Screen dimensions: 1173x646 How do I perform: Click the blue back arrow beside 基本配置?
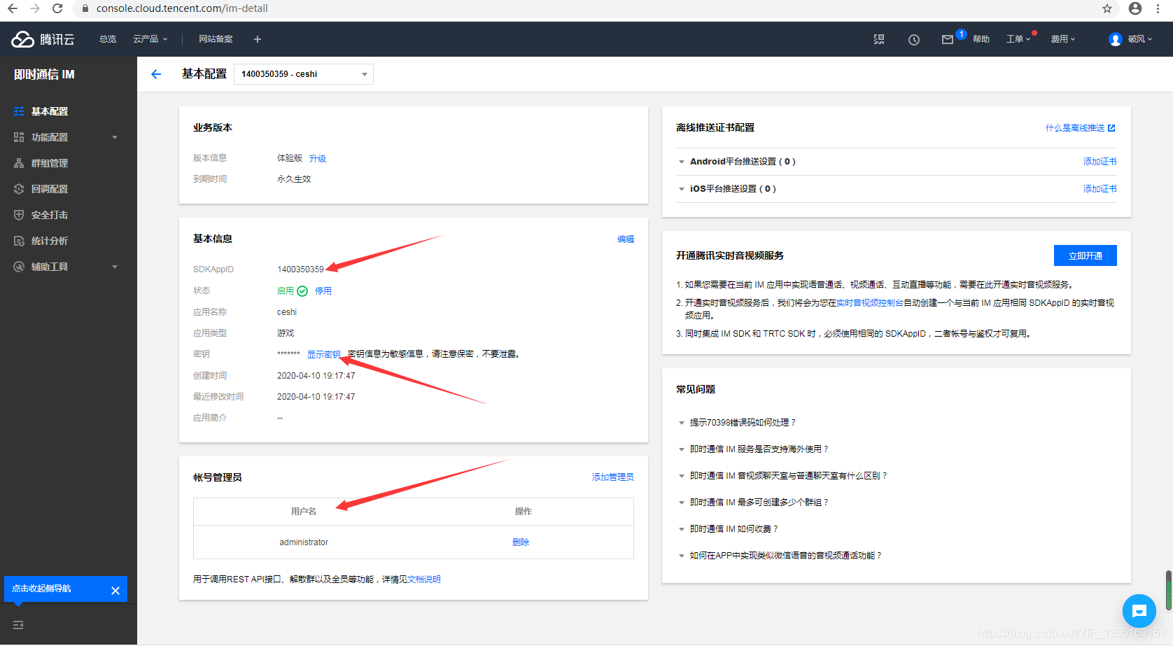pyautogui.click(x=156, y=74)
